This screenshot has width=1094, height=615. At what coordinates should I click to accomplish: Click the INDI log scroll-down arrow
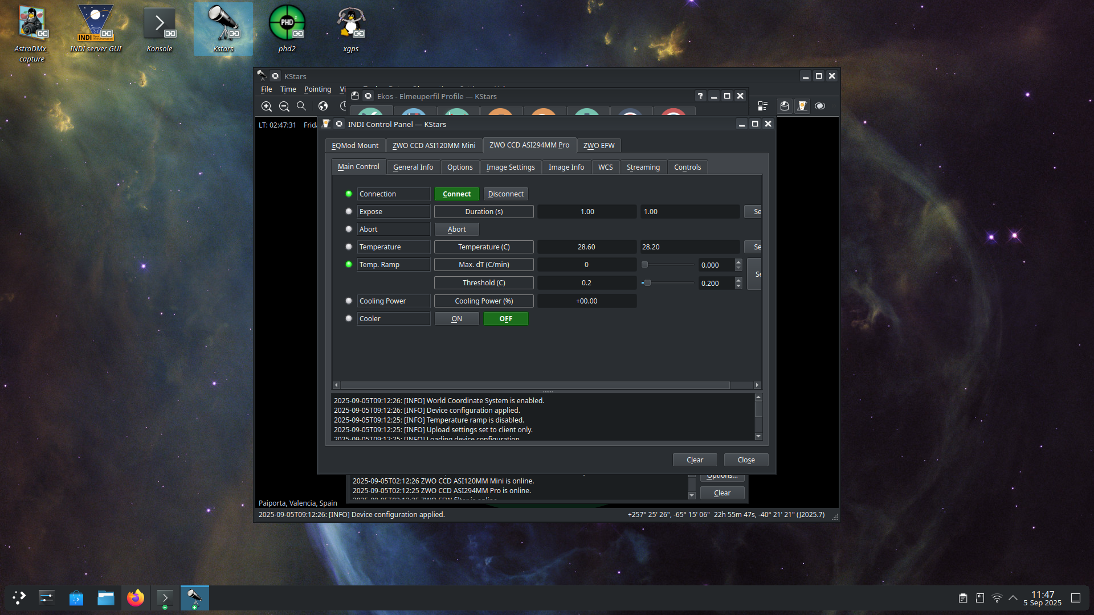point(758,436)
